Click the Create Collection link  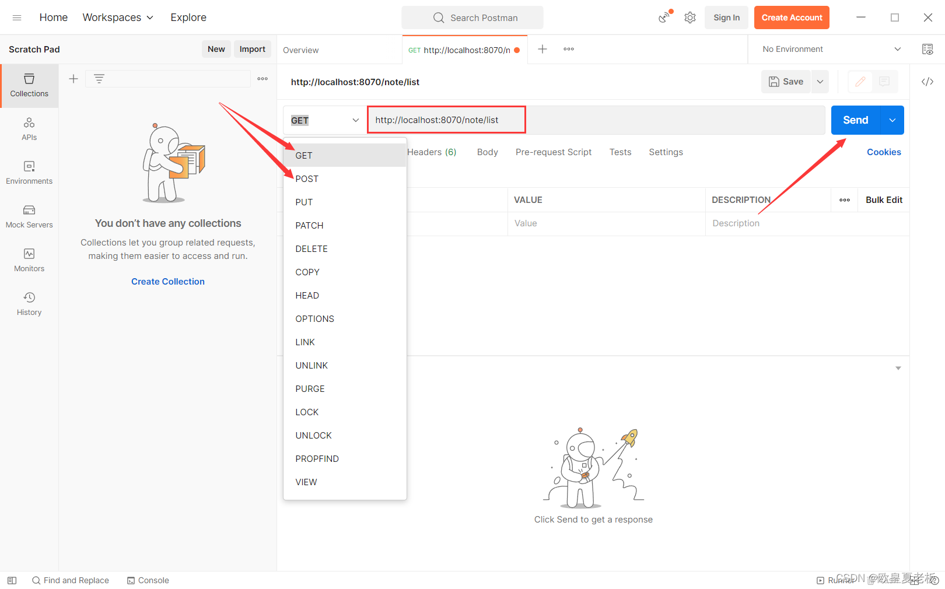168,282
